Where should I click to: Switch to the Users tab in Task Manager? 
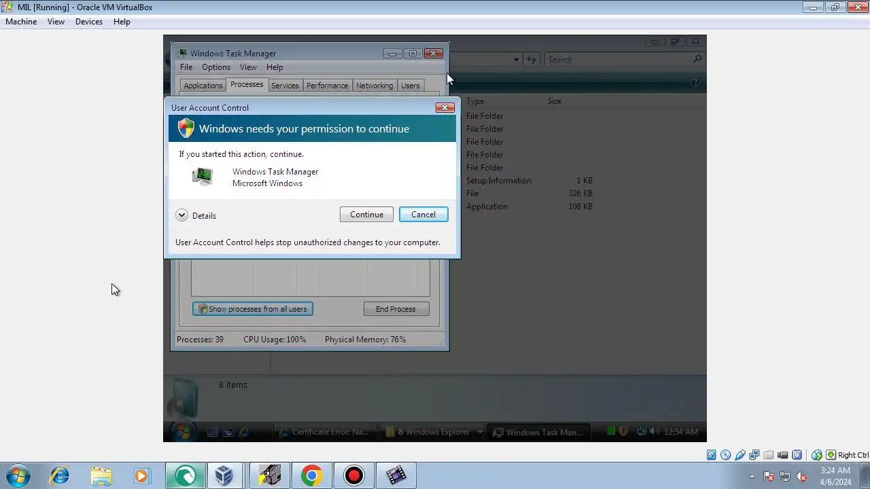pyautogui.click(x=410, y=86)
